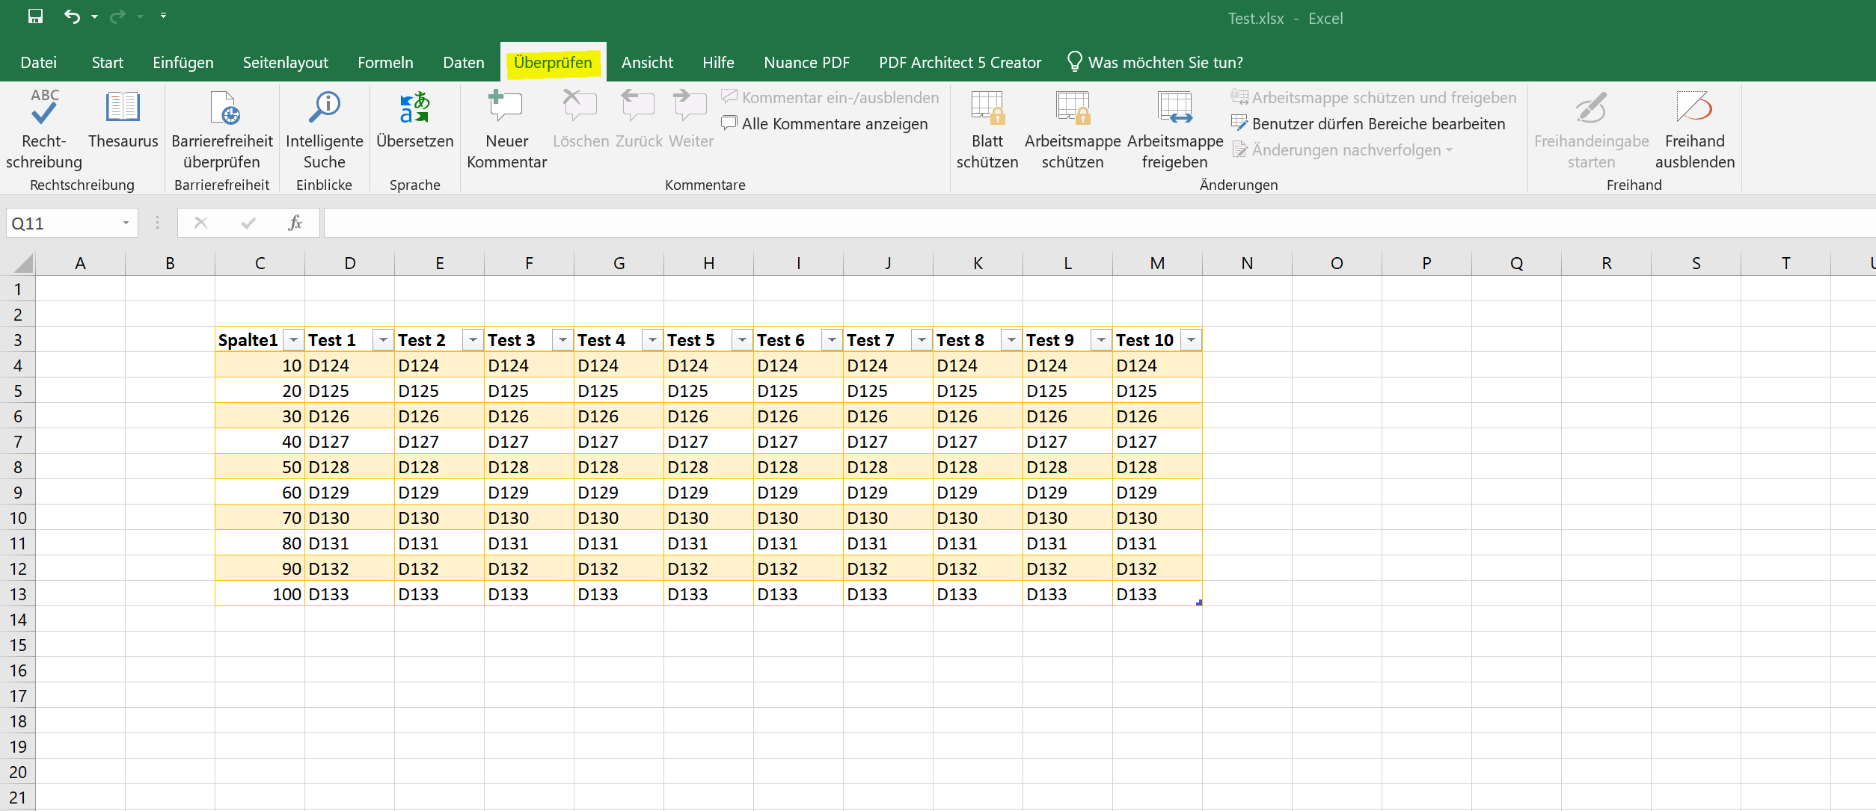Open the Test 1 filter dropdown

[384, 340]
